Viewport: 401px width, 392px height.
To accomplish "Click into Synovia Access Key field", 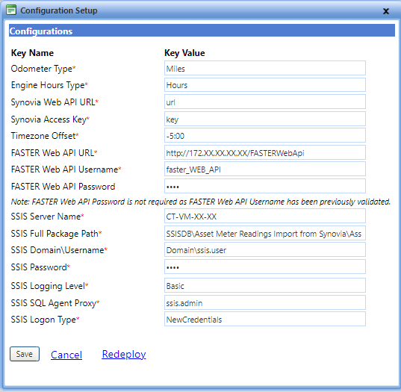I will coord(265,119).
